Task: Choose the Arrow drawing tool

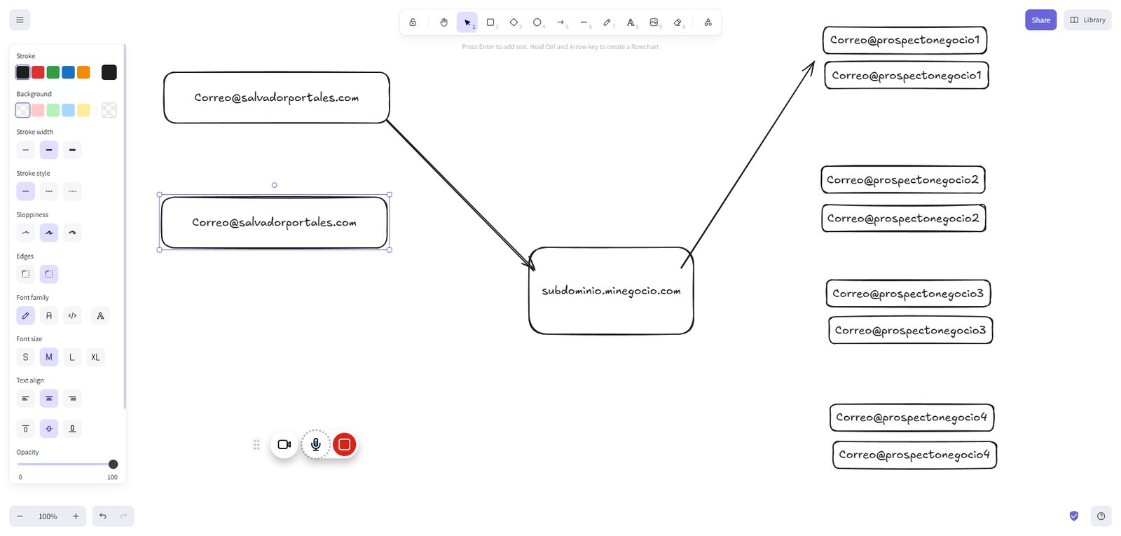Action: point(560,22)
